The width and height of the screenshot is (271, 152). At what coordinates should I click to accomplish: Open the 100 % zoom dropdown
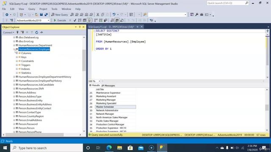click(99, 81)
